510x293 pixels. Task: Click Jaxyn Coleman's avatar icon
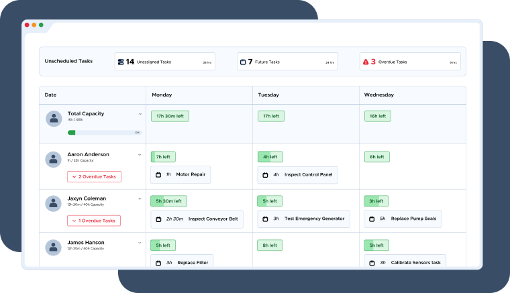click(x=54, y=204)
